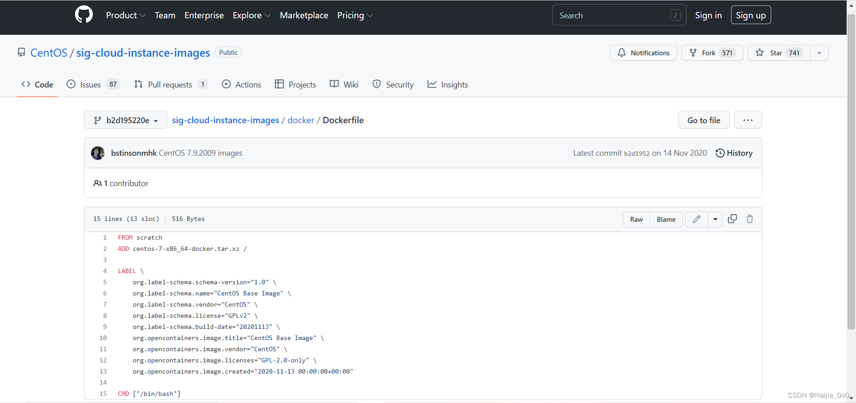Click the slash shortcut icon in search
Viewport: 856px width, 403px height.
click(676, 15)
